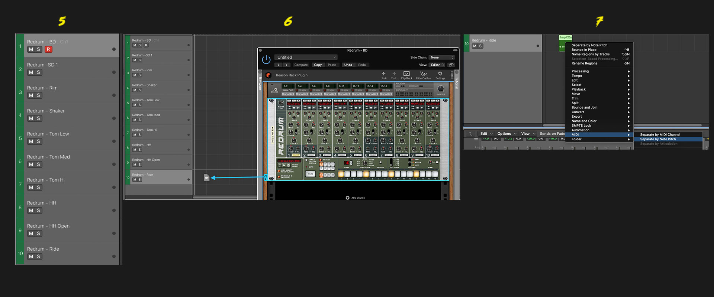Click the Redrum RUN button
714x297 pixels.
tap(311, 174)
